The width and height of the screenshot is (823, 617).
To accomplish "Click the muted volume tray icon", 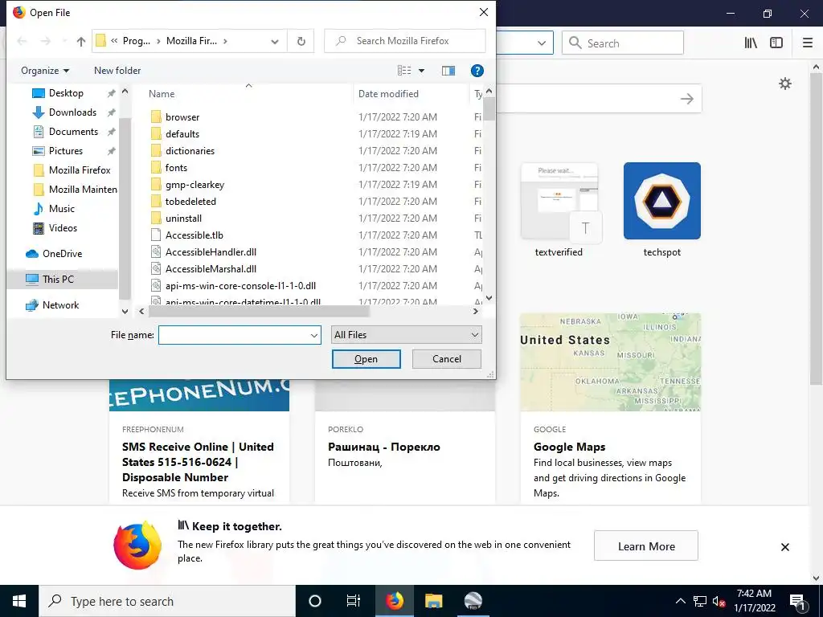I will 719,602.
